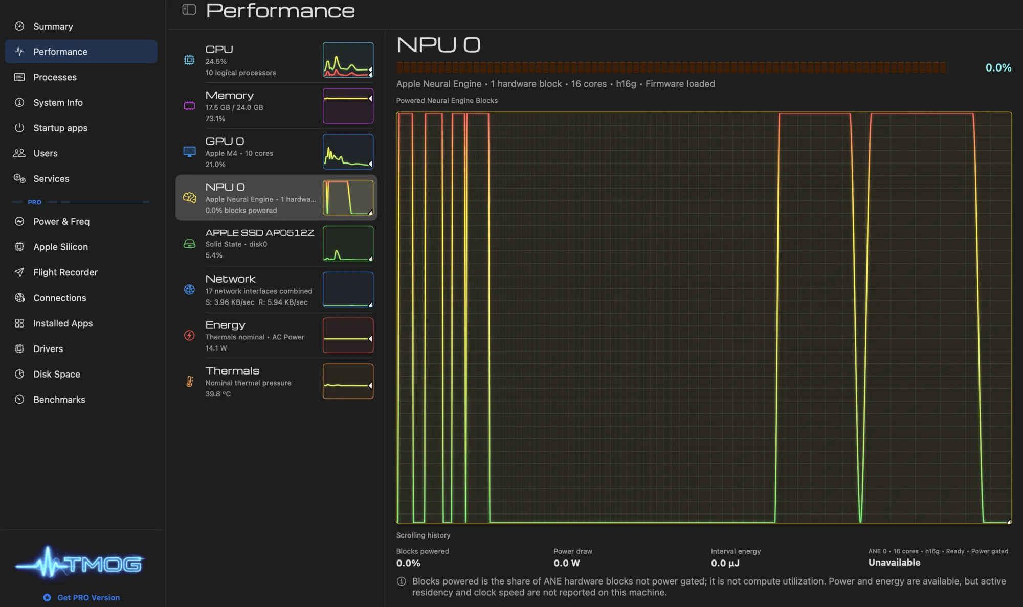Click the Apple Silicon chip icon
Screen dimensions: 1023x607
[19, 247]
